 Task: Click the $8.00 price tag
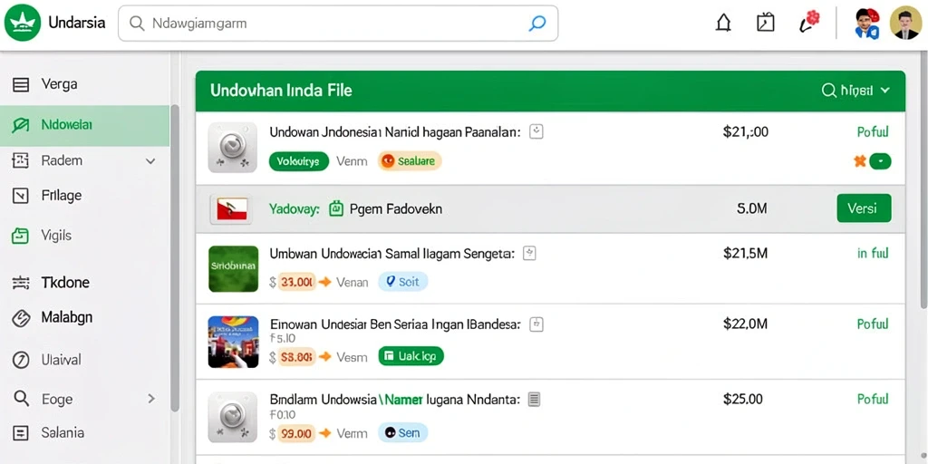click(297, 357)
